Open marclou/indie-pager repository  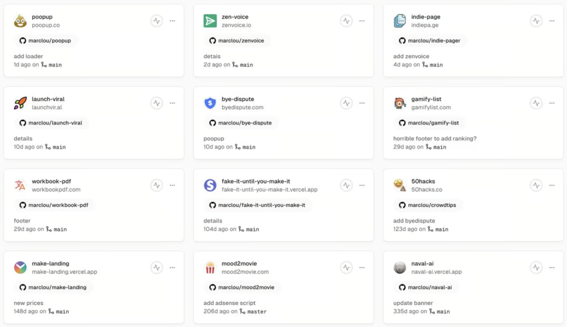click(429, 40)
